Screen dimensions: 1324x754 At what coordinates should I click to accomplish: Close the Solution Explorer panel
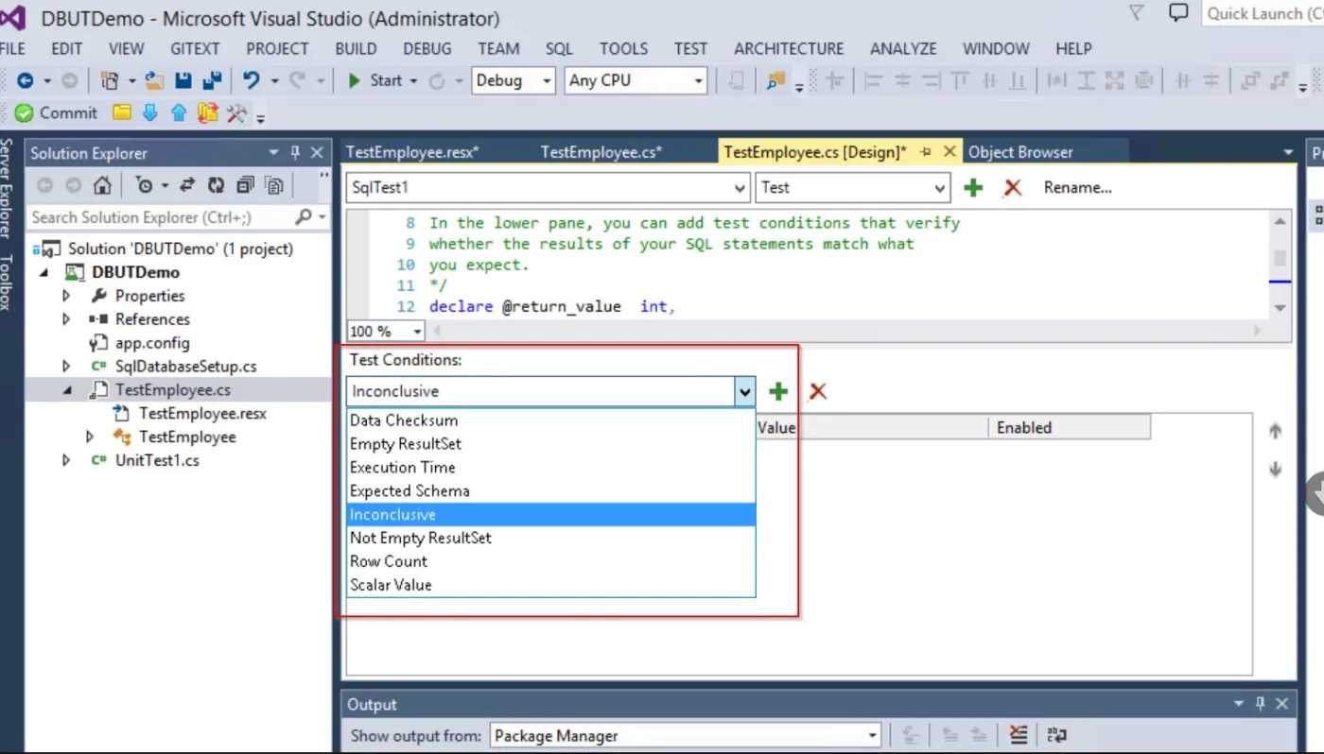pyautogui.click(x=317, y=152)
